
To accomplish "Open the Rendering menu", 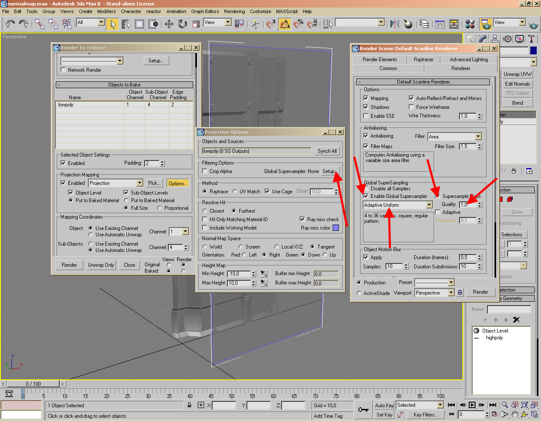I will [234, 11].
